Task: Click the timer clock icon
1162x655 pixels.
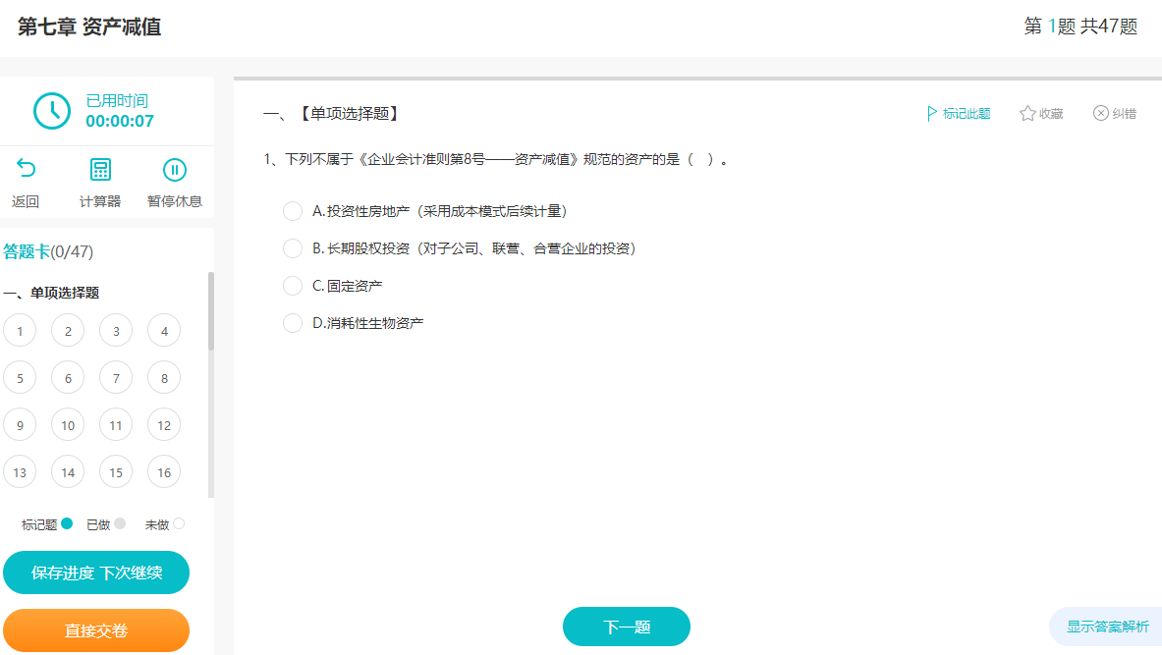Action: [51, 109]
